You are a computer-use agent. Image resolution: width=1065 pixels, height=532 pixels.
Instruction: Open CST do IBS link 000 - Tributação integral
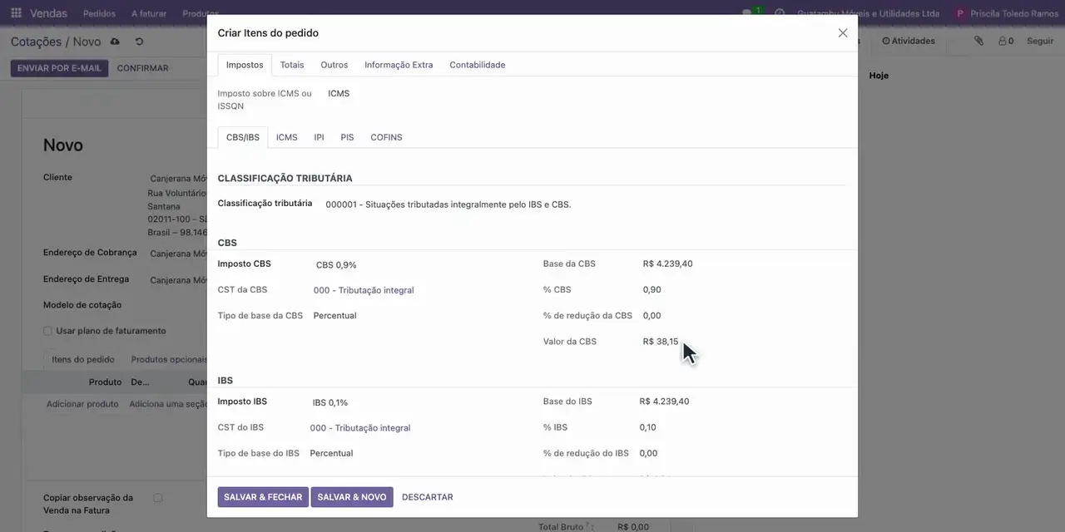(360, 428)
